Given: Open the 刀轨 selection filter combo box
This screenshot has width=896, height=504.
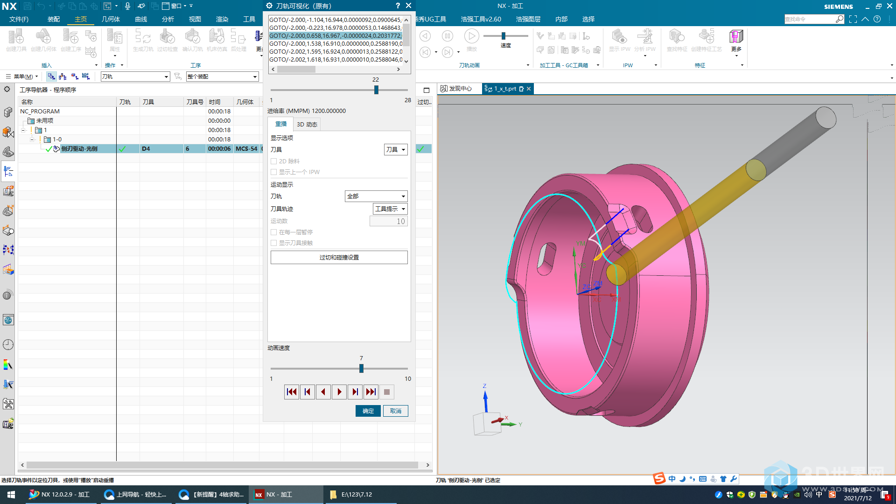Looking at the screenshot, I should click(135, 77).
